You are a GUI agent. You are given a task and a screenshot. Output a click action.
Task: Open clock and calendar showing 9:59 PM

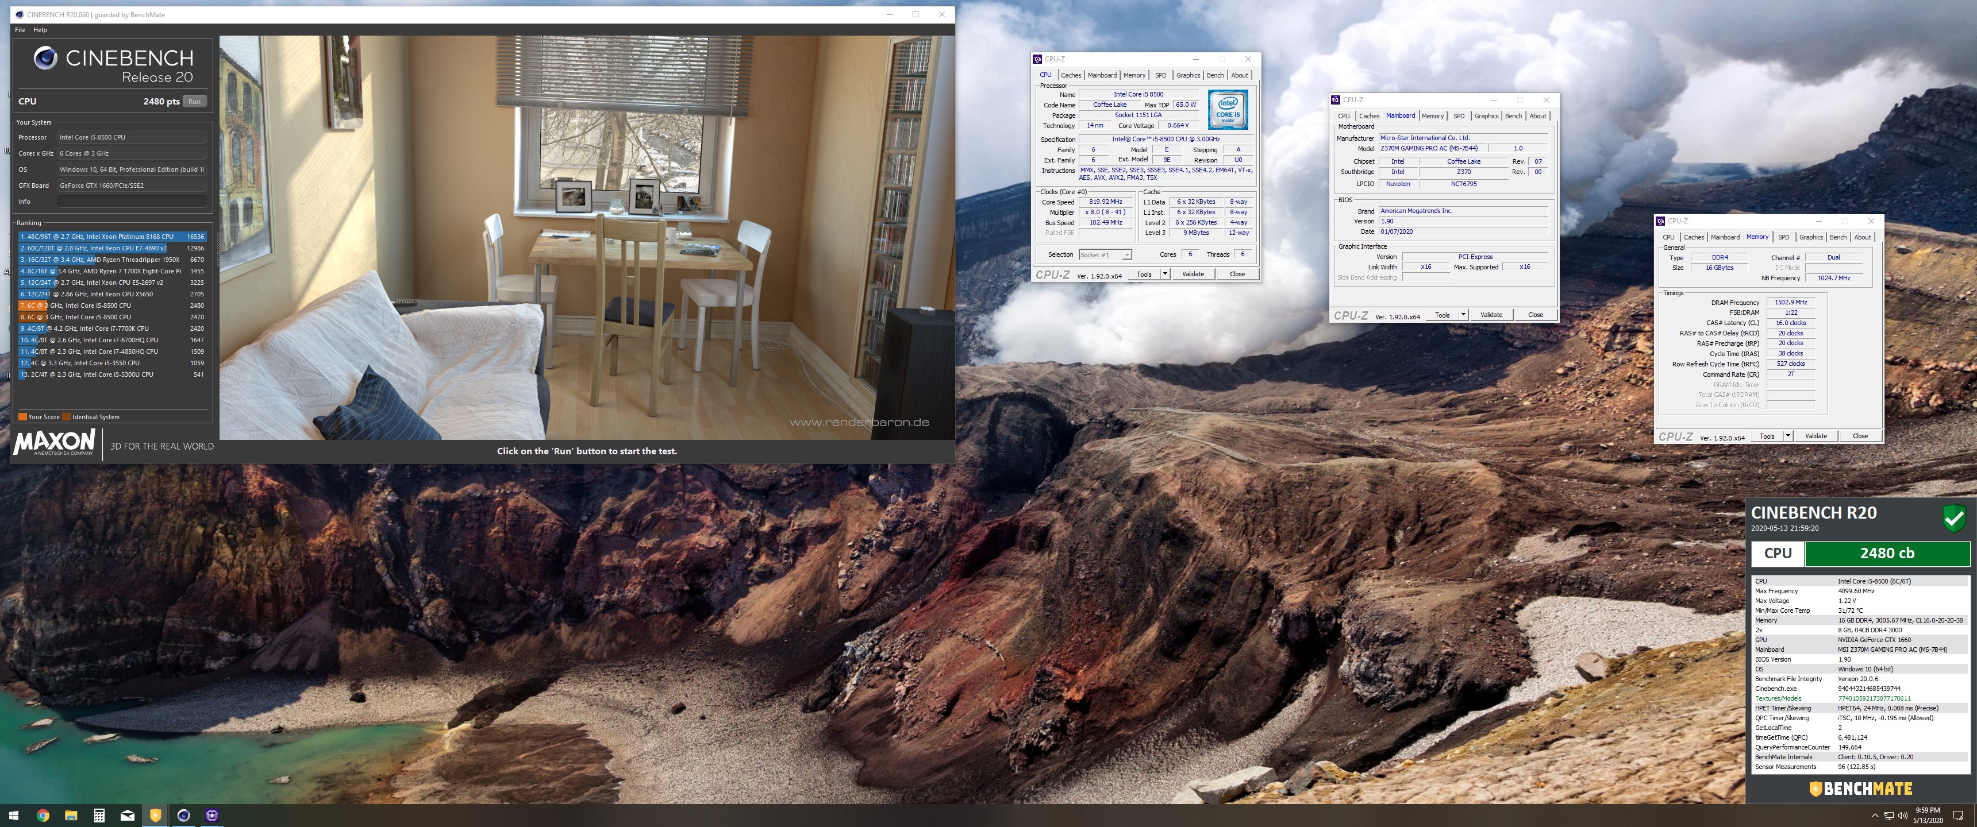(x=1927, y=816)
